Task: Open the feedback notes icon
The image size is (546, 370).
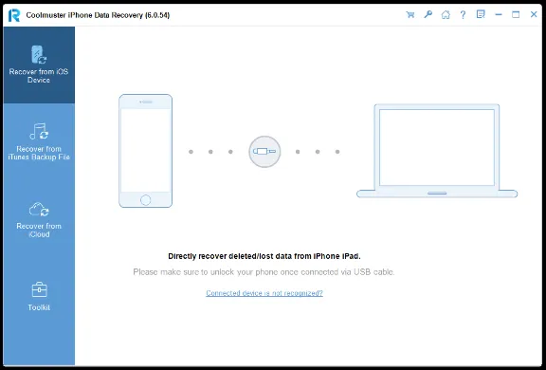Action: pyautogui.click(x=481, y=14)
